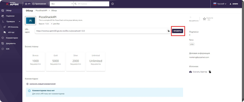244x102 pixels.
Task: Click НАПИСАТЬ НОВЫЙ КОММЕНТАРИЙ
Action: [x=41, y=84]
